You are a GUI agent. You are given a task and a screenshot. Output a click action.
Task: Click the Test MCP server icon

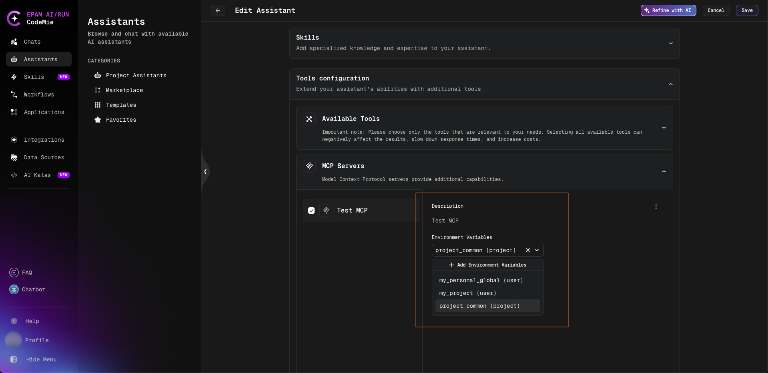click(x=326, y=211)
